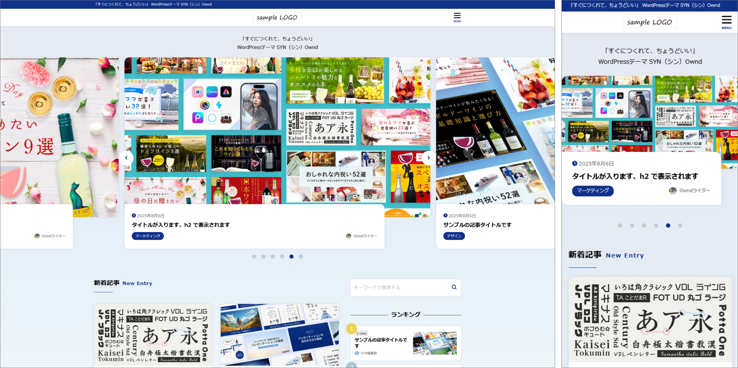This screenshot has width=738, height=368.
Task: Click Owndライター author avatar on center slide
Action: [348, 236]
